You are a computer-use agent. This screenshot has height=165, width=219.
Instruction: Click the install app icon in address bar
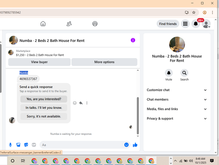(x=187, y=13)
